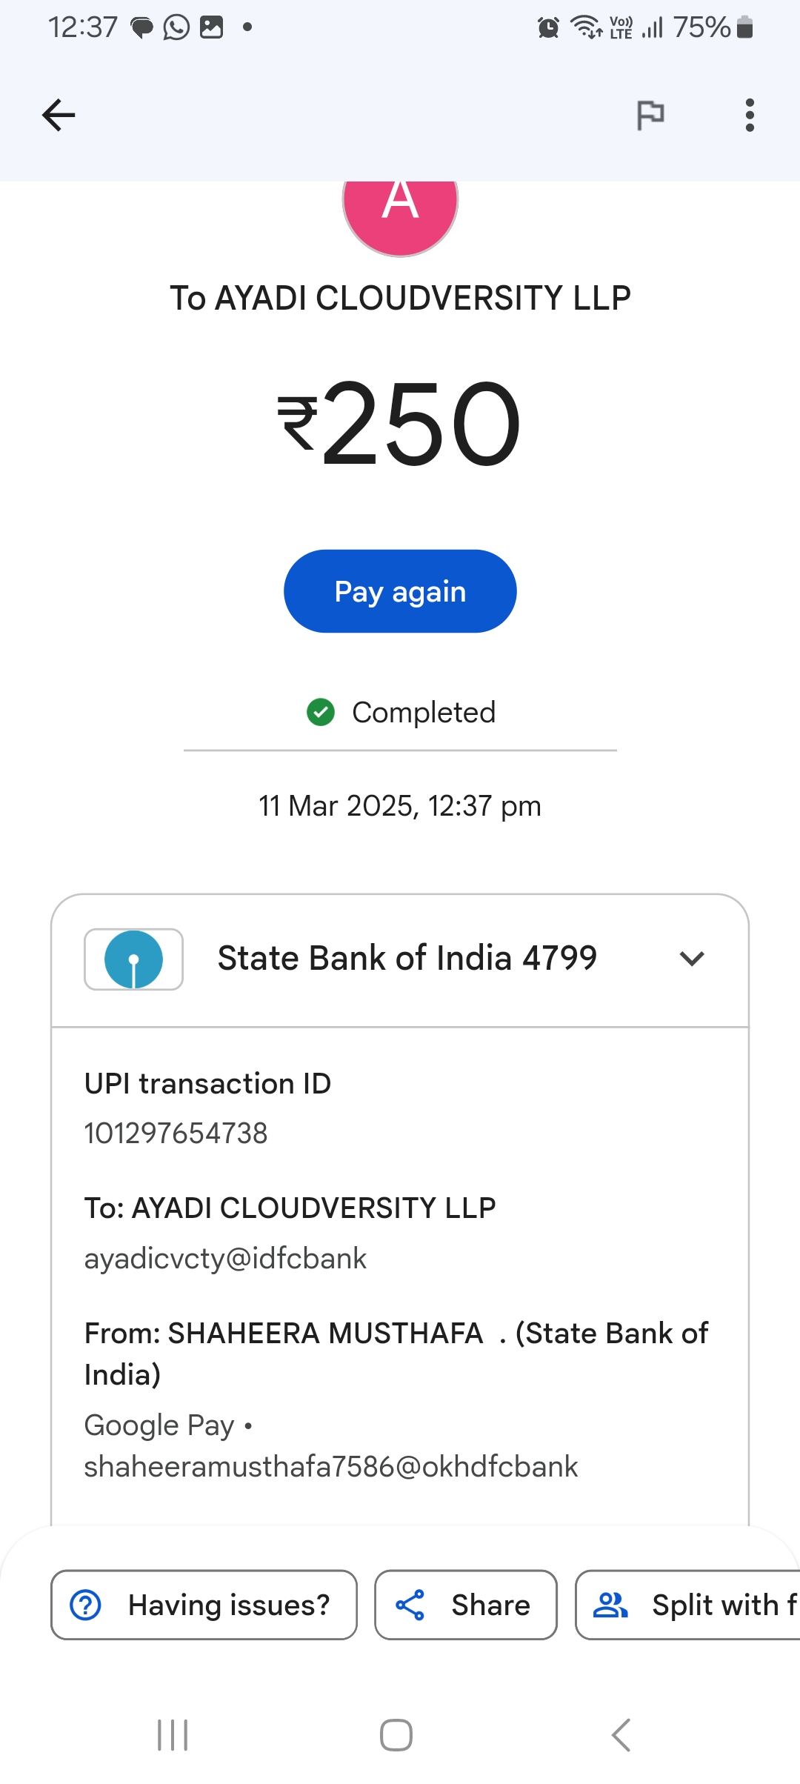Tap shaheeramusthafa7586@okhdfcbank sender UPI ID

(330, 1467)
